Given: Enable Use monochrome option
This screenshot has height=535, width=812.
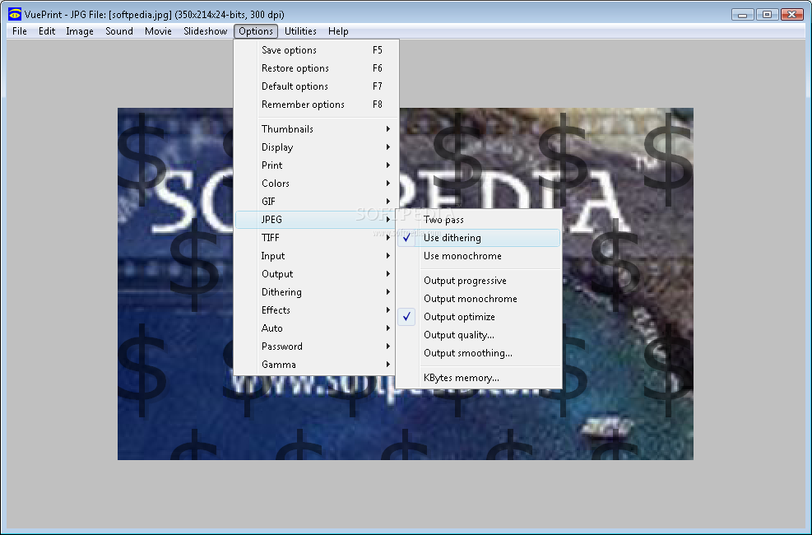Looking at the screenshot, I should 479,256.
